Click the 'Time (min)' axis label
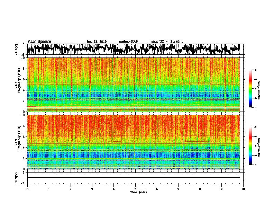The width and height of the screenshot is (274, 212). pos(138,192)
